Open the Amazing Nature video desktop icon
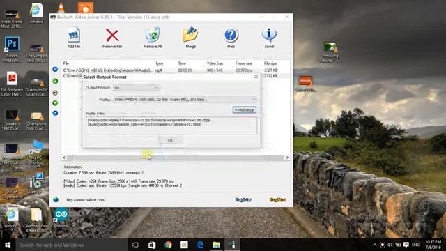This screenshot has width=446, height=251. [x=330, y=47]
